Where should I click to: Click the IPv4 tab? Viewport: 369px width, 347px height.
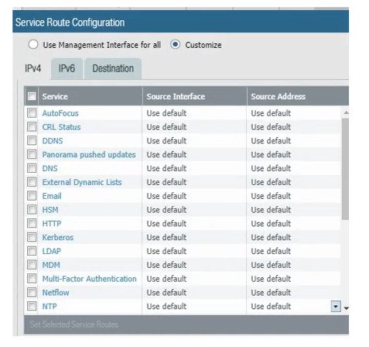[x=33, y=68]
